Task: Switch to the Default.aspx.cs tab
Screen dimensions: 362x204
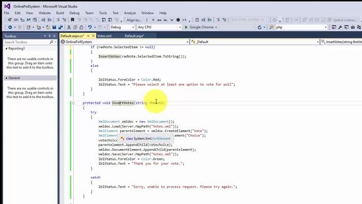Action: [x=72, y=36]
